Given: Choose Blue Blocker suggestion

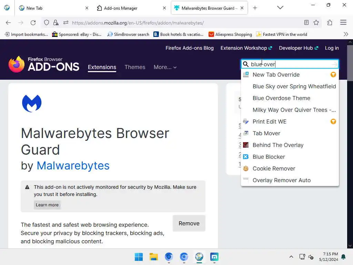Looking at the screenshot, I should pos(290,157).
